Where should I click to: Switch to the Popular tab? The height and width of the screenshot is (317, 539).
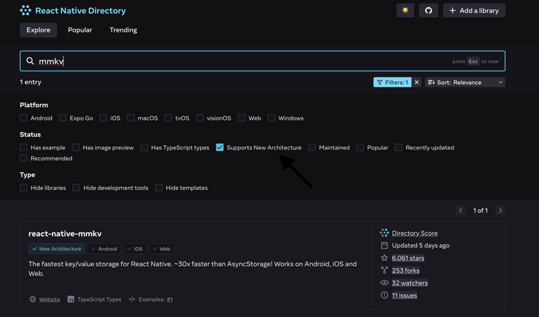click(x=80, y=30)
